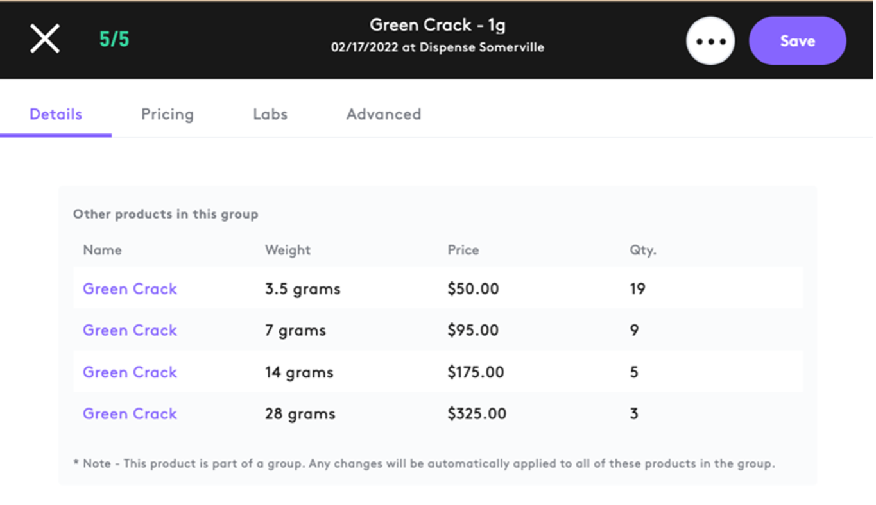
Task: Open the Green Crack 28 grams product link
Action: (x=130, y=413)
